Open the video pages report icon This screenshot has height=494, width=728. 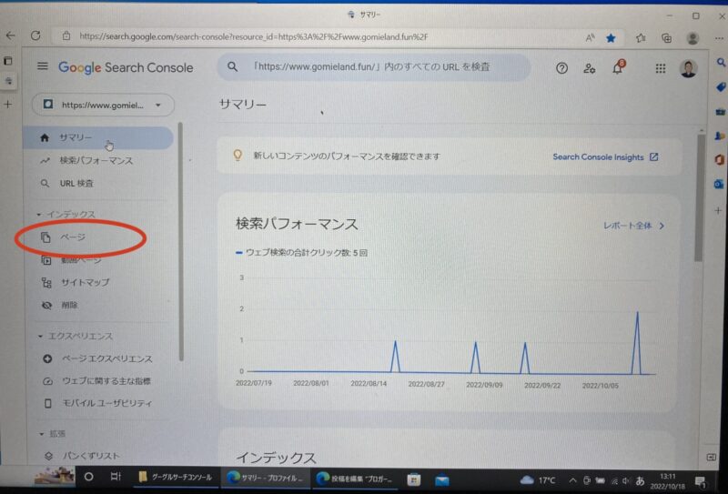pyautogui.click(x=46, y=260)
